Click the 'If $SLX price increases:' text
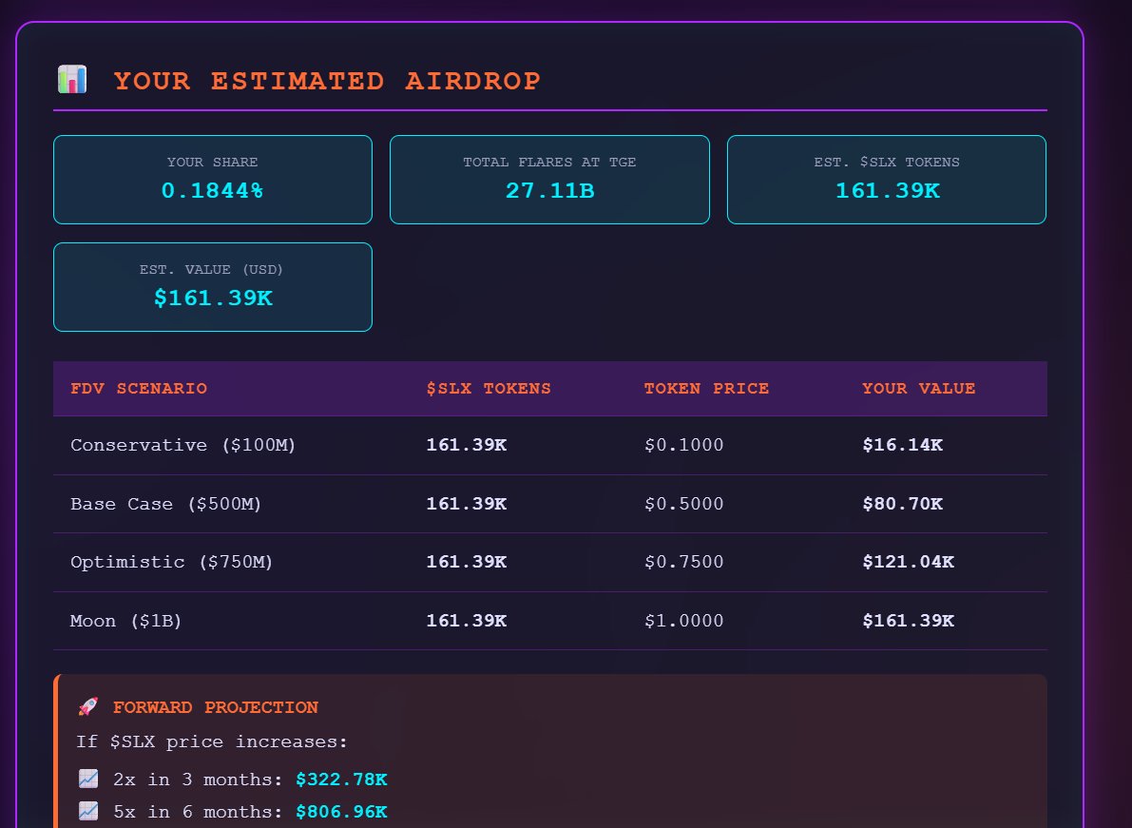The width and height of the screenshot is (1132, 828). point(212,742)
